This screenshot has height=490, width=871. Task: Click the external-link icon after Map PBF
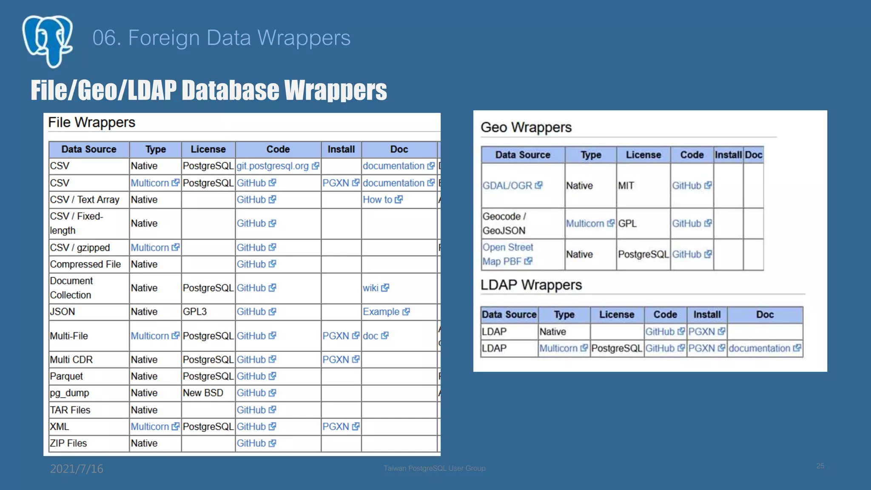(528, 261)
